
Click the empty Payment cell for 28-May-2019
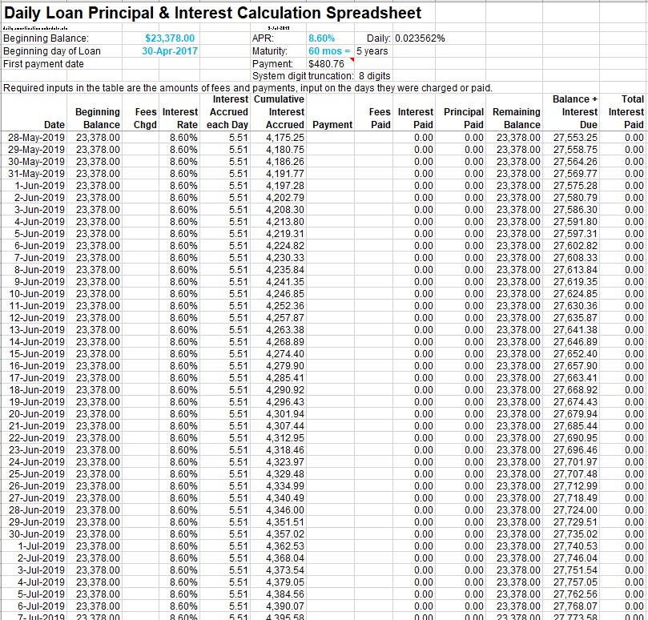[x=330, y=138]
